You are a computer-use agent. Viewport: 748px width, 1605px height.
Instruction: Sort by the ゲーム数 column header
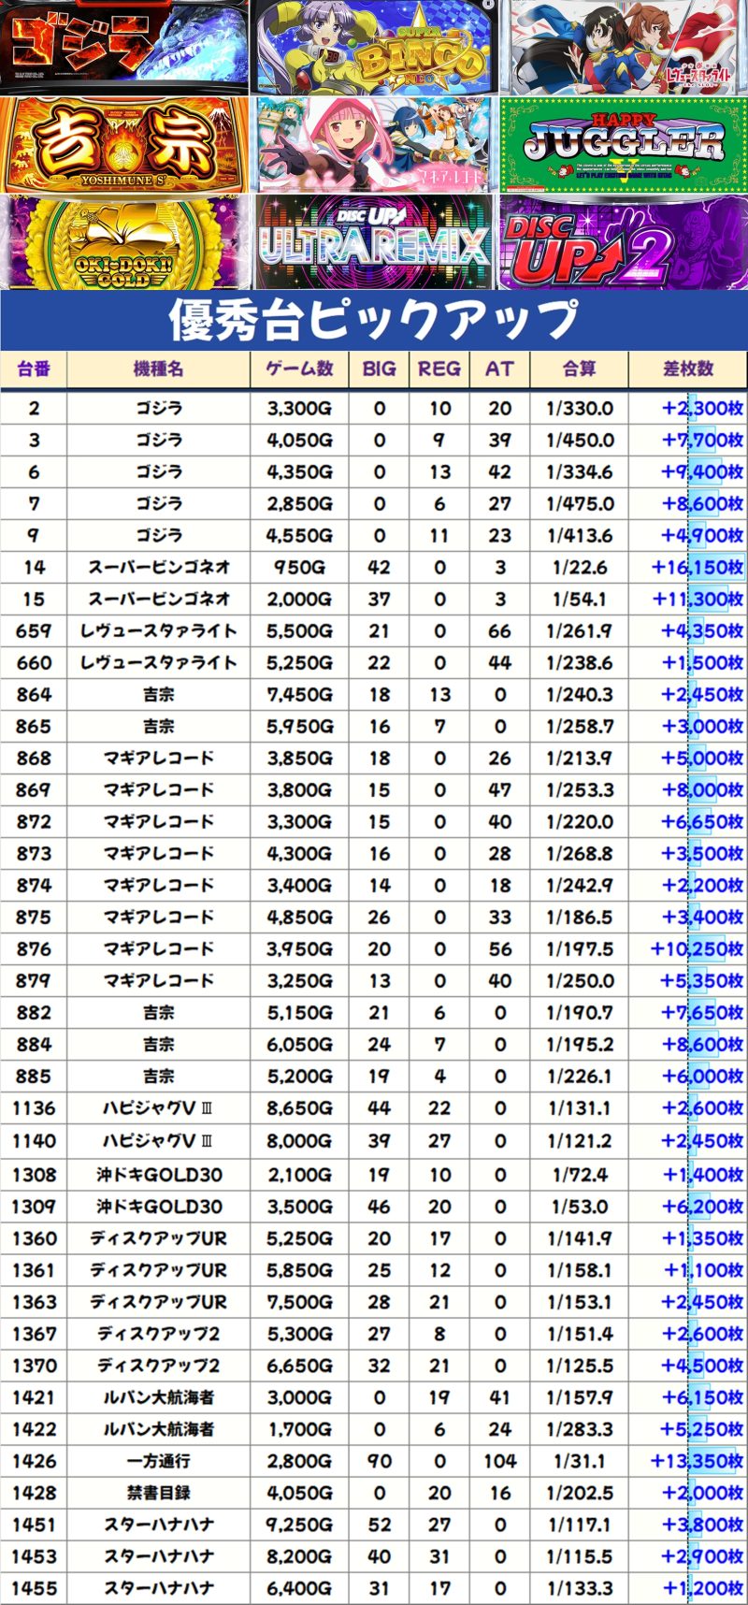pos(299,369)
